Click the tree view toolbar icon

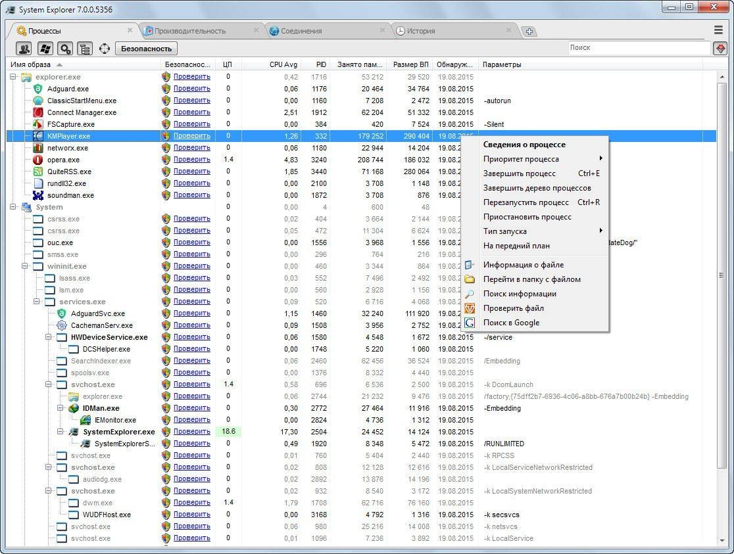(x=85, y=48)
